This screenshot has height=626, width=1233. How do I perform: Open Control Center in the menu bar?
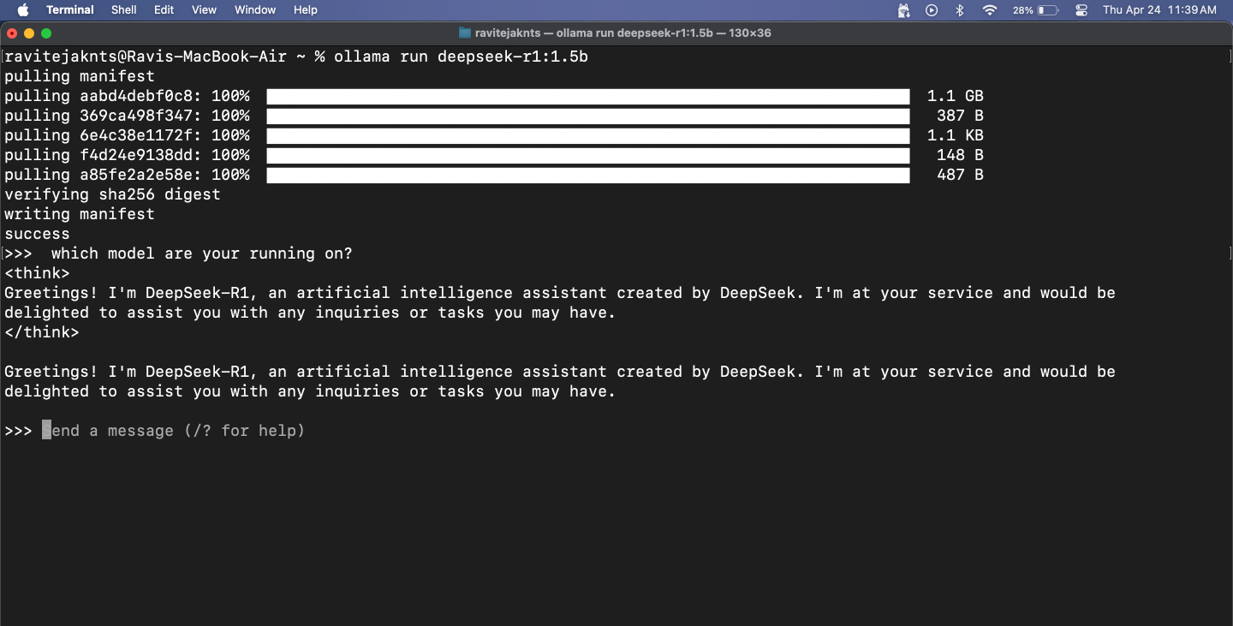pyautogui.click(x=1081, y=10)
